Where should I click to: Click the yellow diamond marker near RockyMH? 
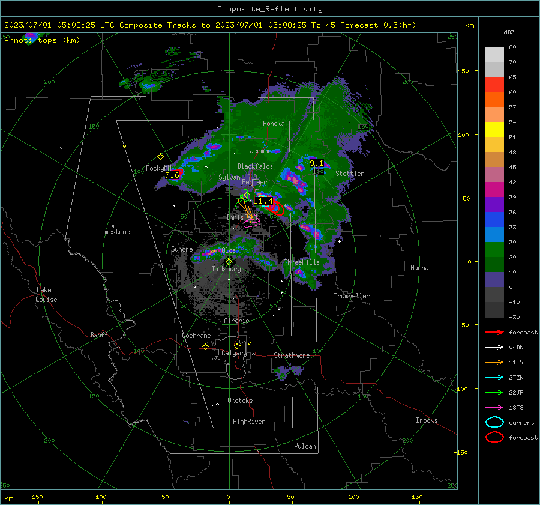[160, 157]
